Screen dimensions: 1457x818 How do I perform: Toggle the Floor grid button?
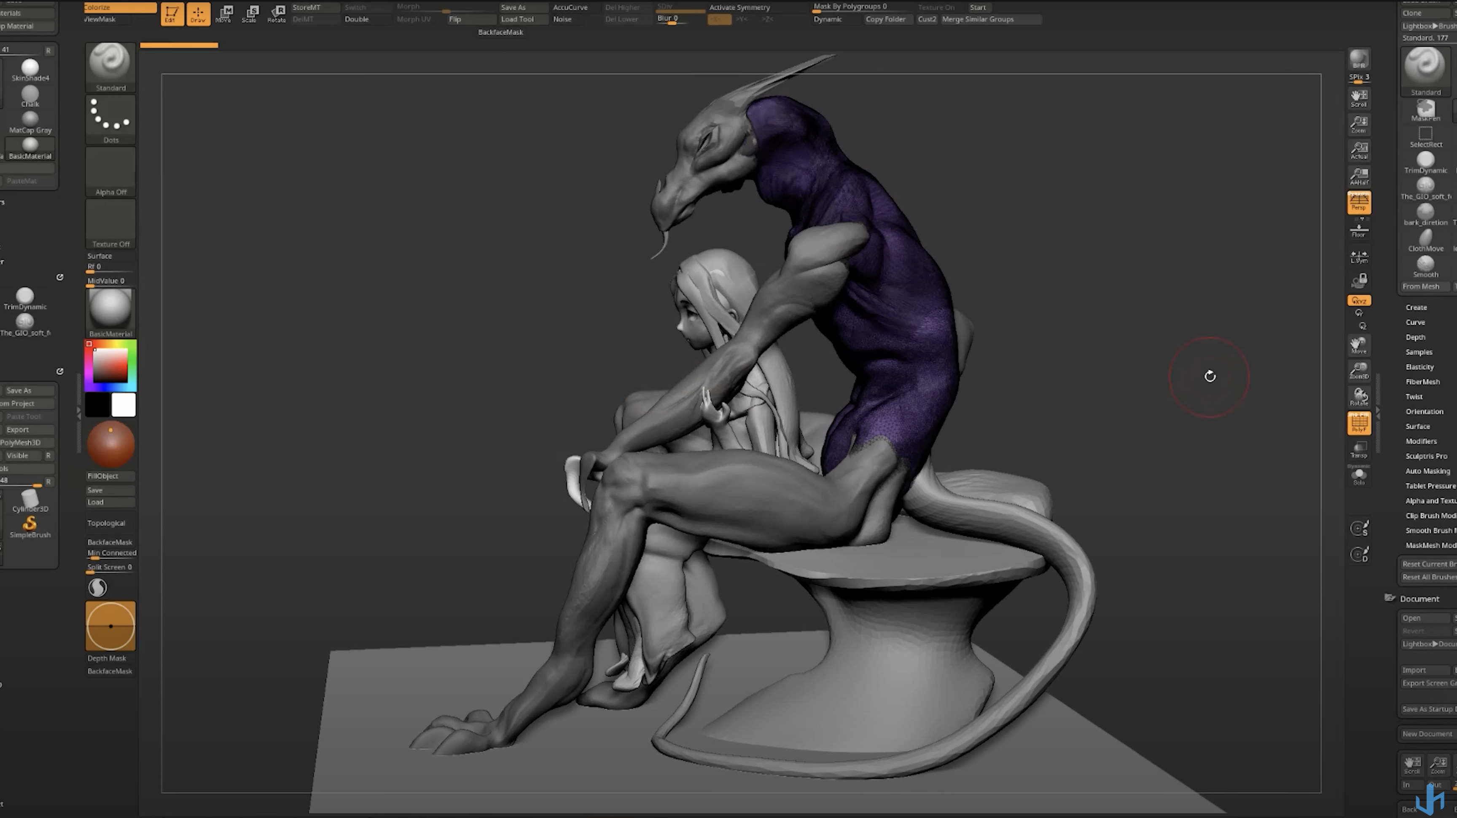(1359, 230)
